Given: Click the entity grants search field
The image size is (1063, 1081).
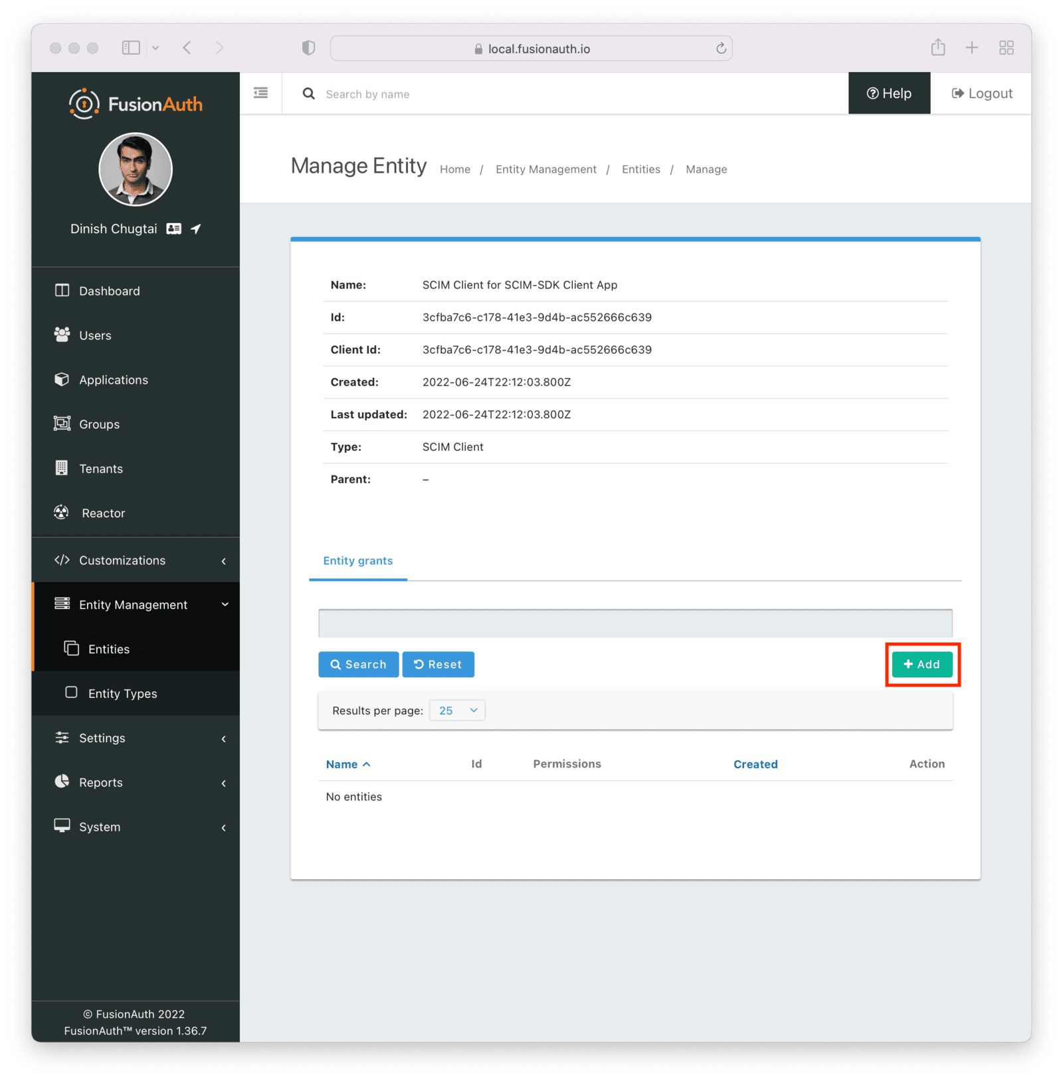Looking at the screenshot, I should [x=634, y=624].
